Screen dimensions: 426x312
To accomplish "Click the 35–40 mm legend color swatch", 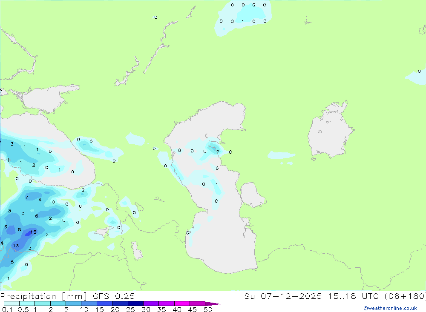I will point(167,303).
